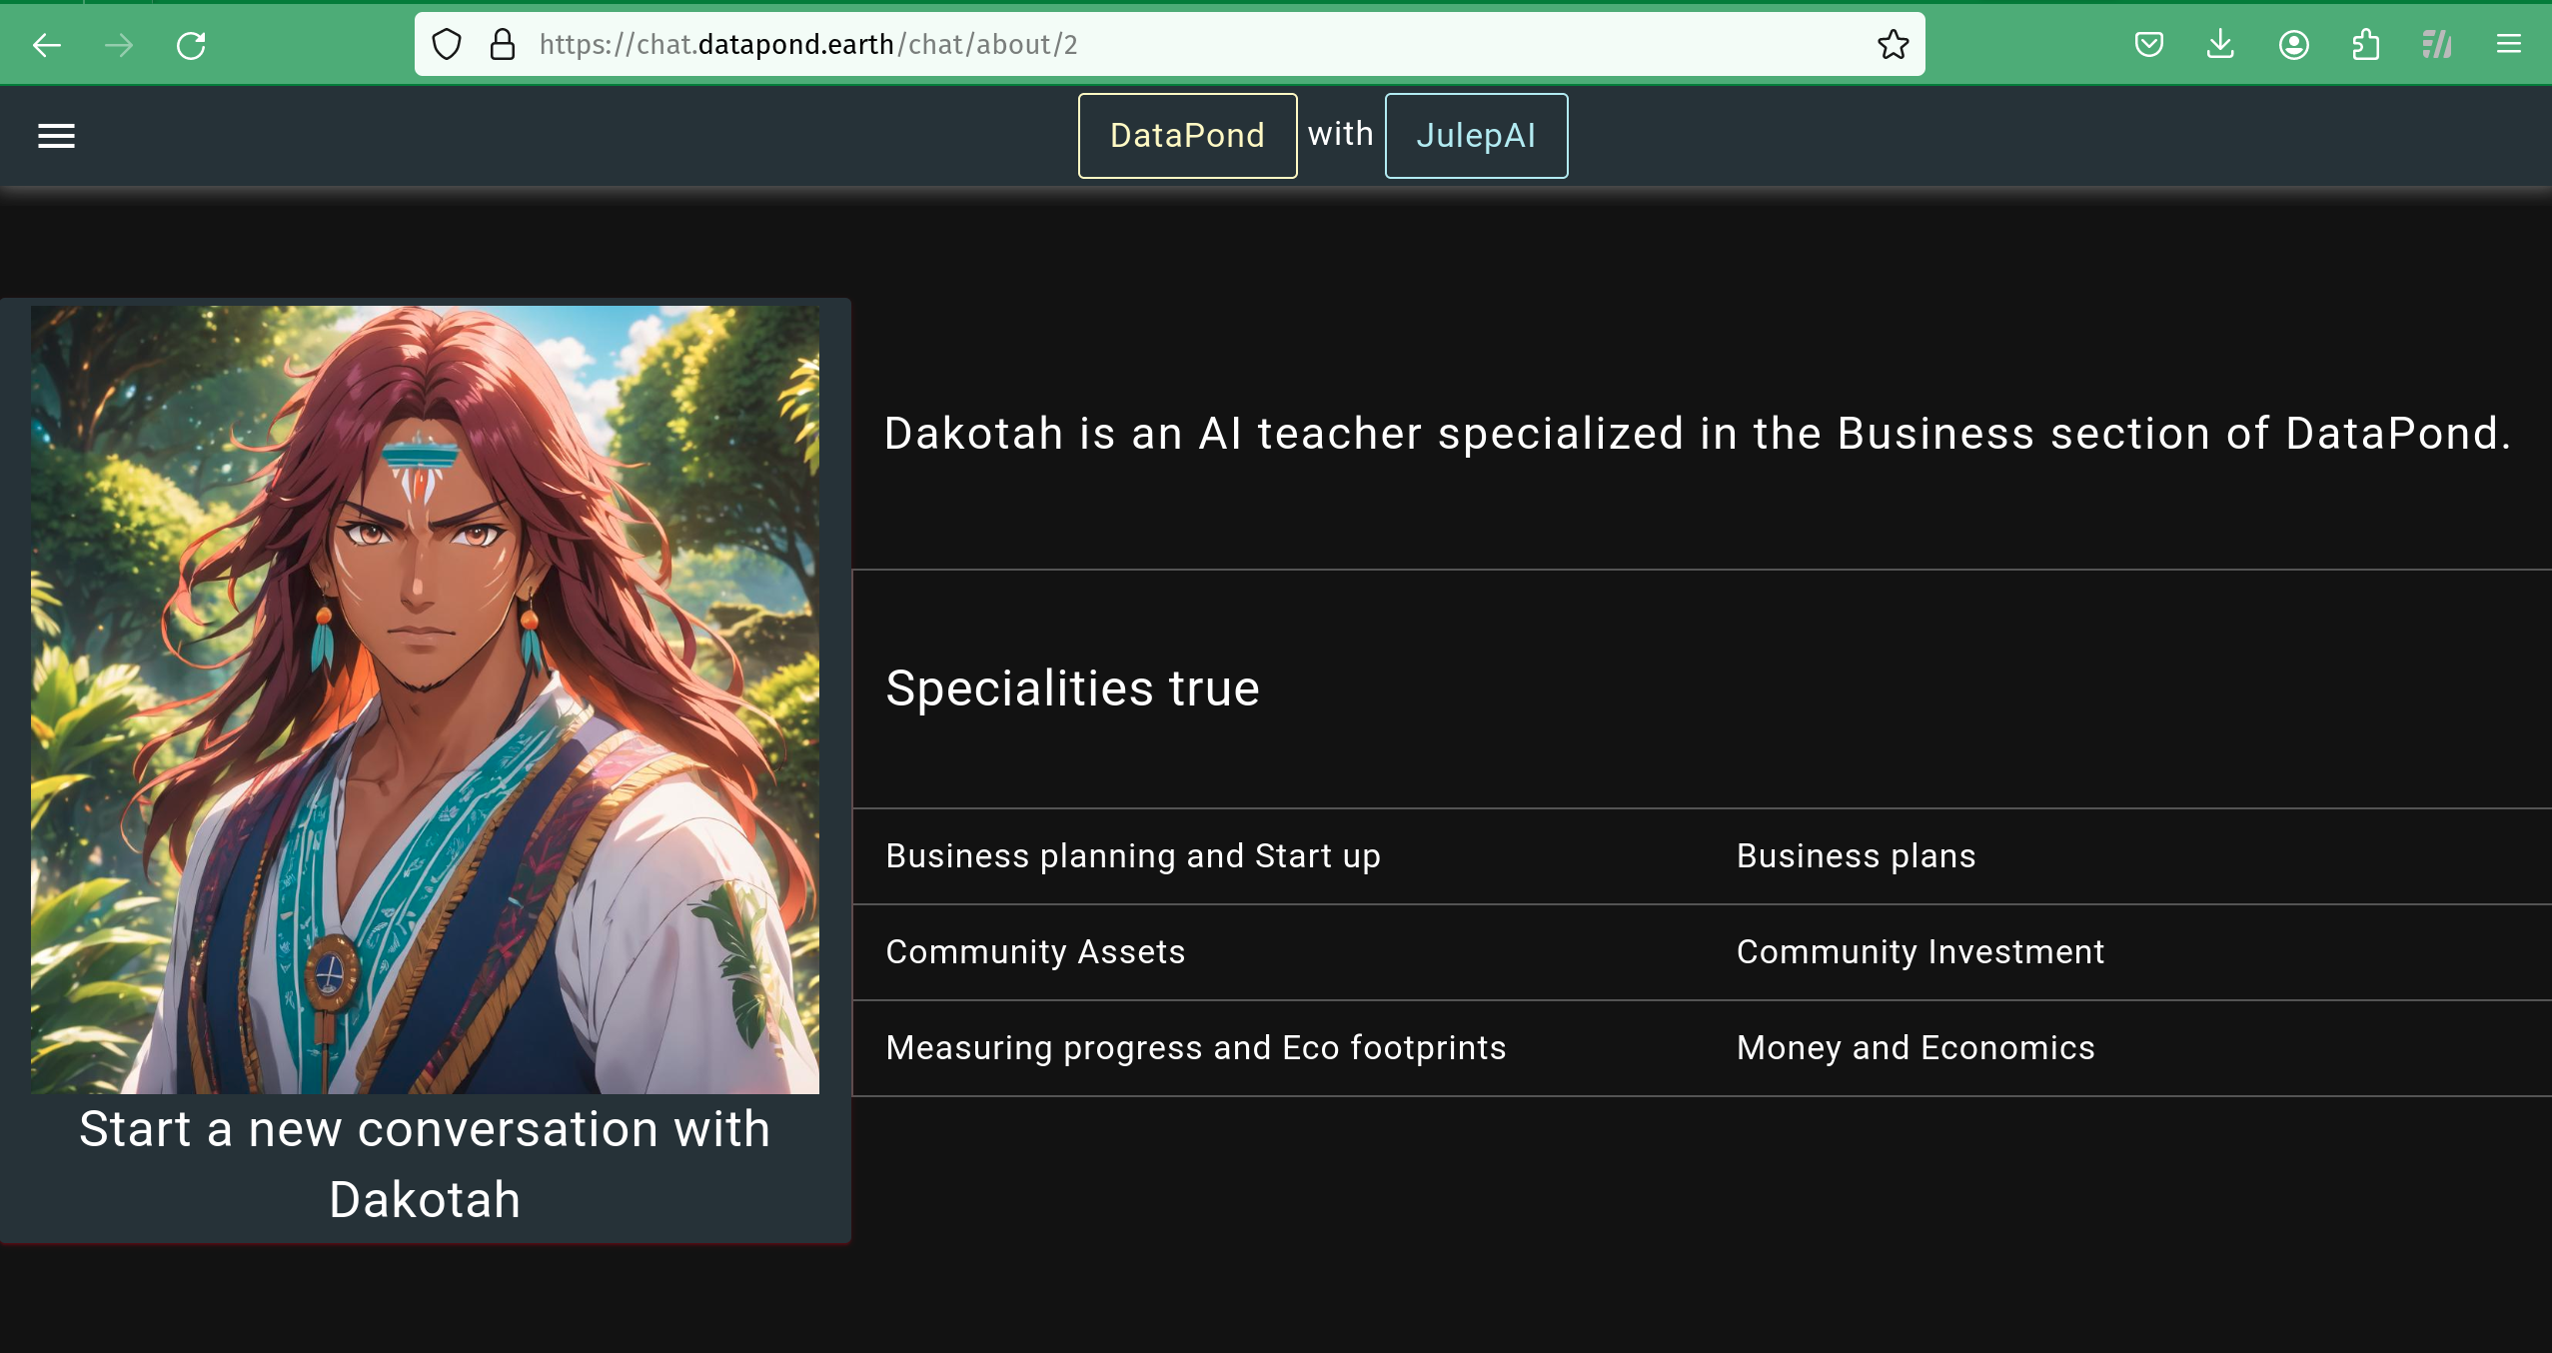Bookmark this page with the star
This screenshot has height=1353, width=2552.
pyautogui.click(x=1893, y=45)
